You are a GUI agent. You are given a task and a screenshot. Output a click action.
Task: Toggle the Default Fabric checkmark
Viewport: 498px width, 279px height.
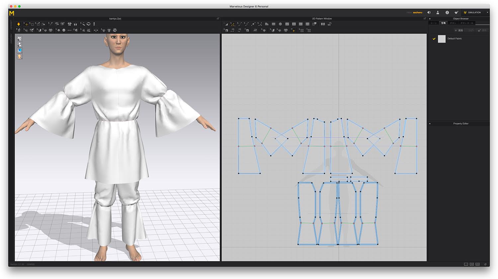tap(434, 39)
